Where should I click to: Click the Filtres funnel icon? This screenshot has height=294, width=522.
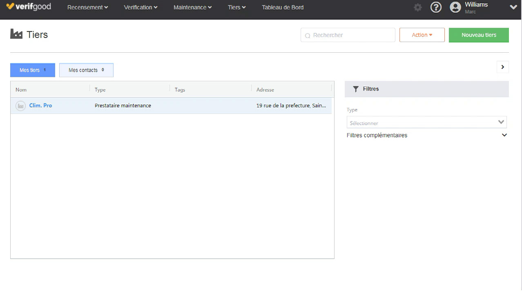click(x=356, y=89)
